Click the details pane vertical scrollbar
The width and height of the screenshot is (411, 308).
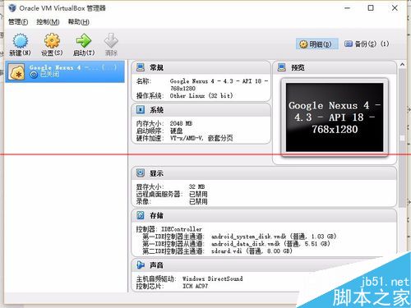tap(402, 137)
